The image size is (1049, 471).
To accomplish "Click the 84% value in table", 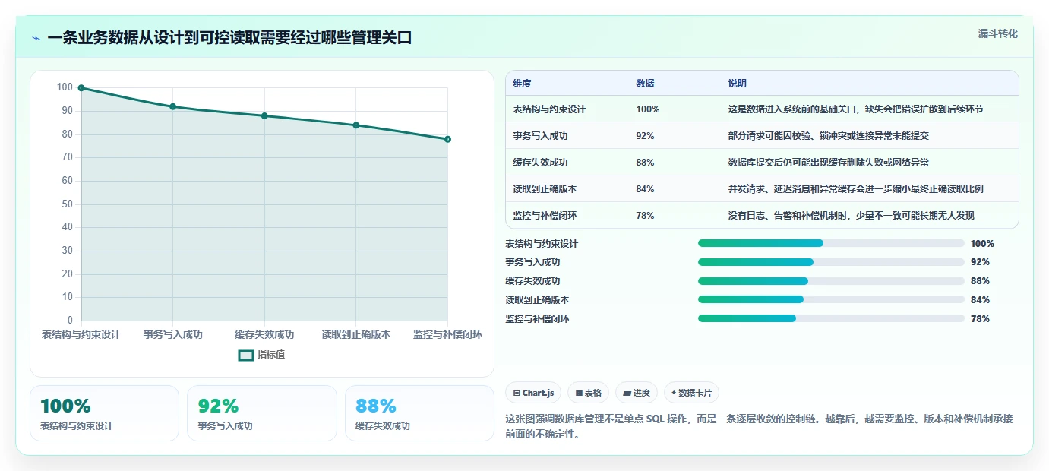I will pos(645,189).
